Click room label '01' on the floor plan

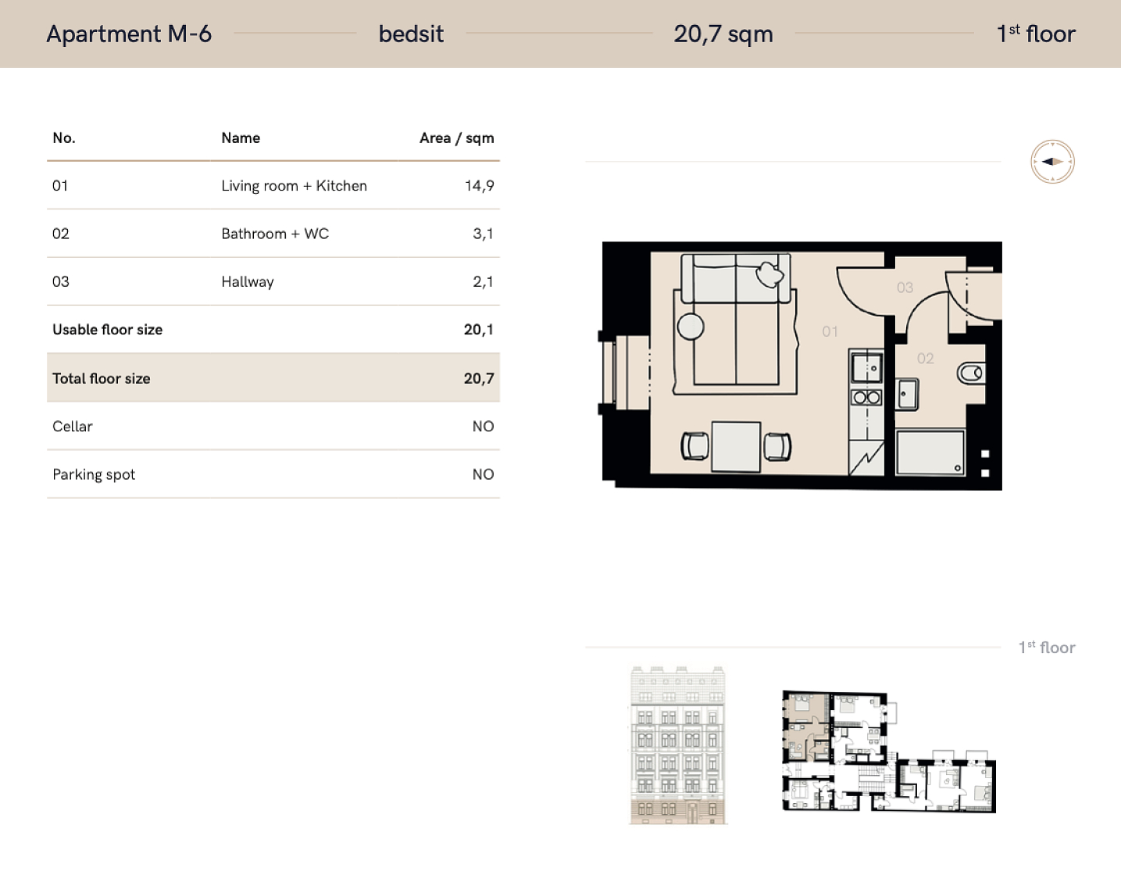point(830,332)
